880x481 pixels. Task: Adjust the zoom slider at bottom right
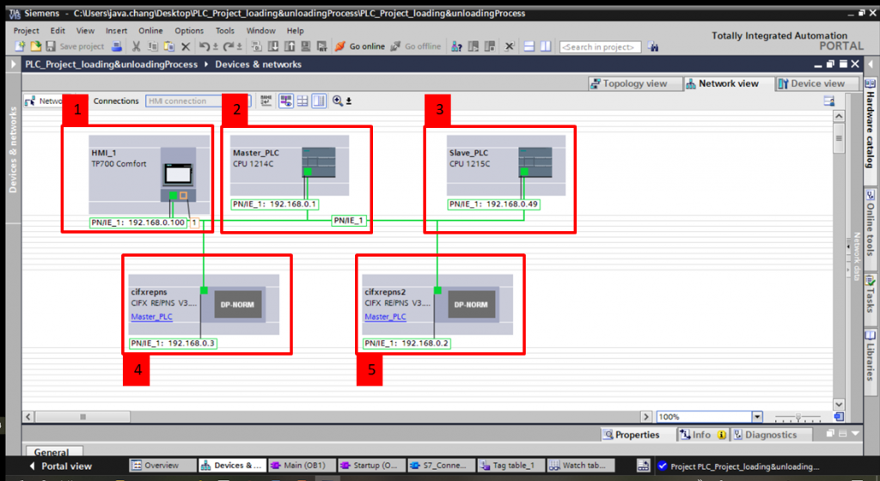(x=797, y=417)
